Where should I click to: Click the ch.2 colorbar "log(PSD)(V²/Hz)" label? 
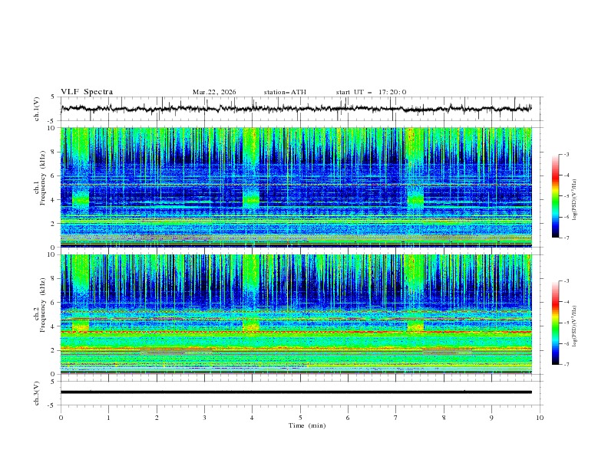[x=574, y=326]
